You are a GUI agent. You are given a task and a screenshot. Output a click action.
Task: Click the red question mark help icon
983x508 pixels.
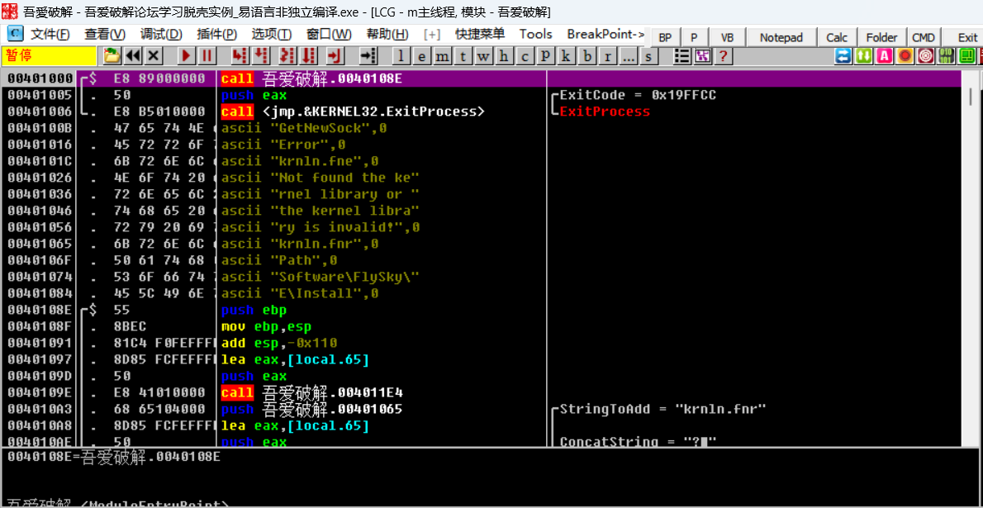pos(723,56)
